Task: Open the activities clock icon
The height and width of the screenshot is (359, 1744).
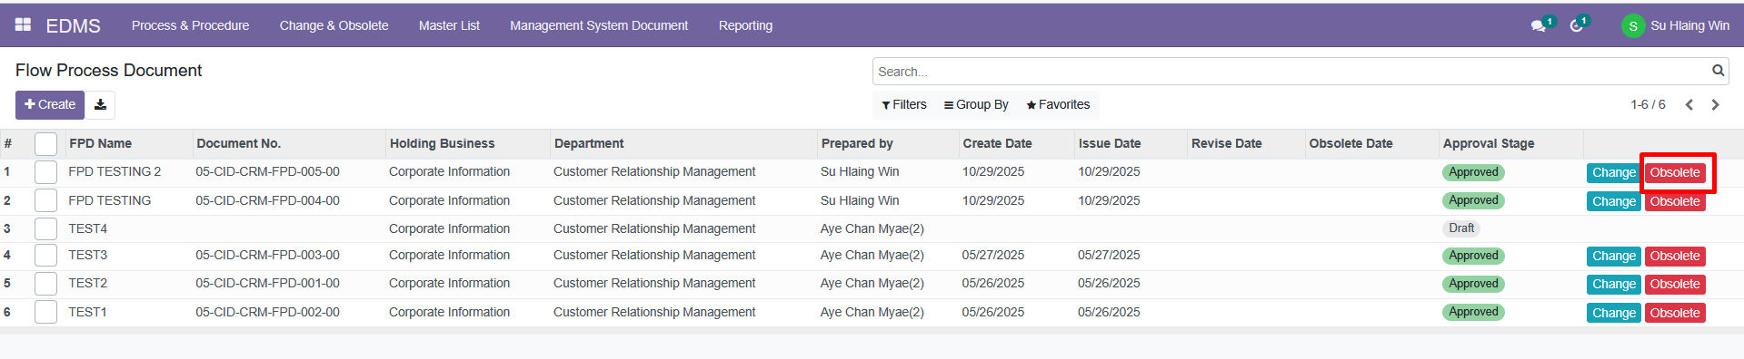Action: pos(1576,26)
